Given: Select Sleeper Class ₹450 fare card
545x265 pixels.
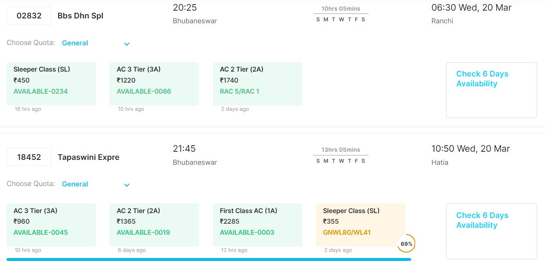Looking at the screenshot, I should point(51,83).
